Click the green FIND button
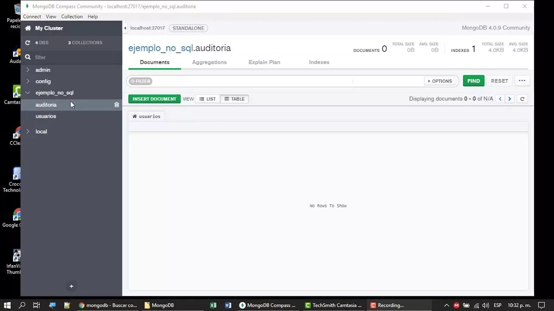554x311 pixels. point(473,81)
